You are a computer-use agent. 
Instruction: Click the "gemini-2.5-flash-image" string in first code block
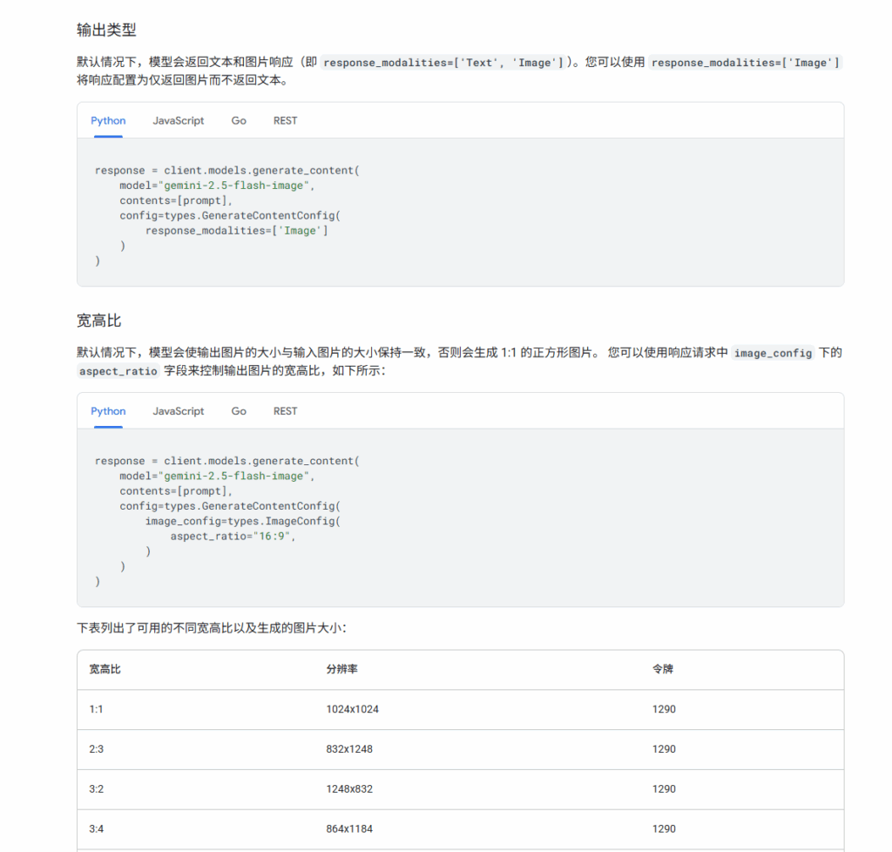pos(238,186)
